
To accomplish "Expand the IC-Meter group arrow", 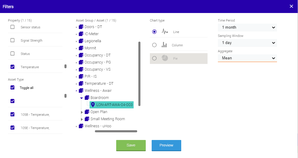I will coord(77,34).
